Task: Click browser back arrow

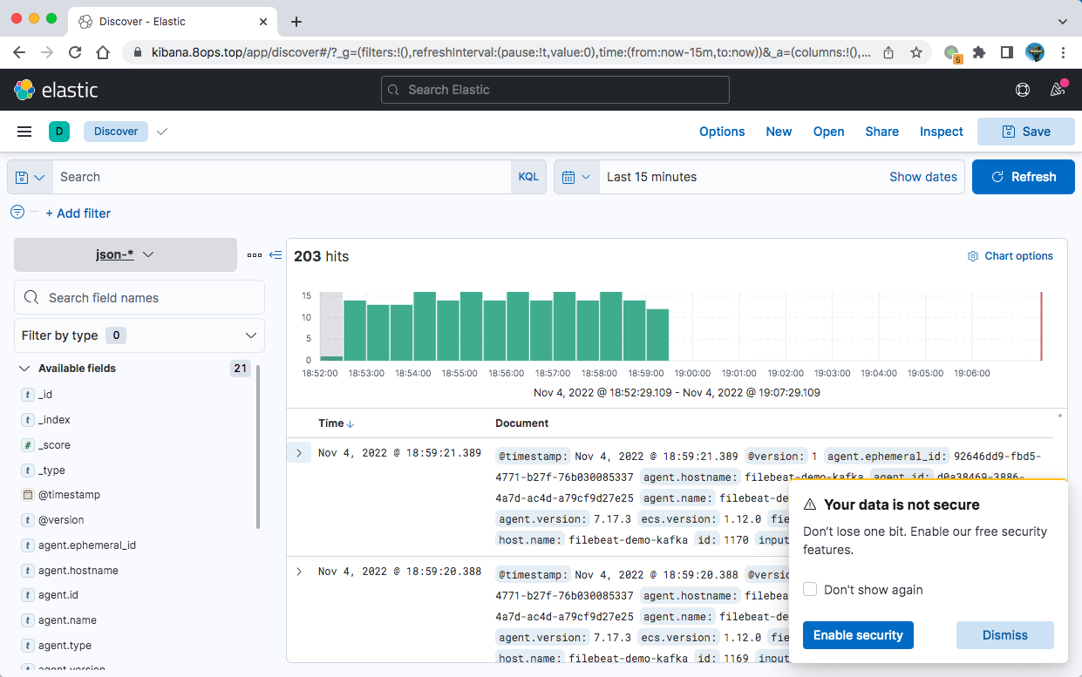Action: (19, 52)
